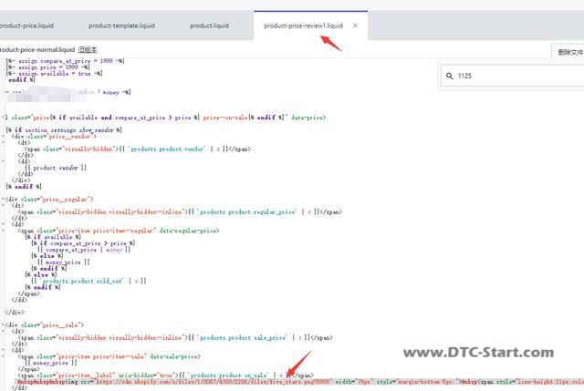The image size is (584, 391).
Task: Click the '{{ product.vendor }}' code line
Action: pos(56,168)
